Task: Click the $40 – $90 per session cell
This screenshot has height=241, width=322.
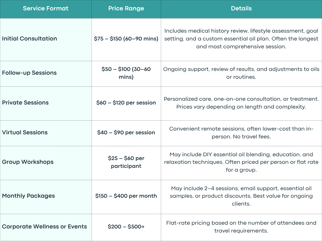Action: pyautogui.click(x=126, y=132)
